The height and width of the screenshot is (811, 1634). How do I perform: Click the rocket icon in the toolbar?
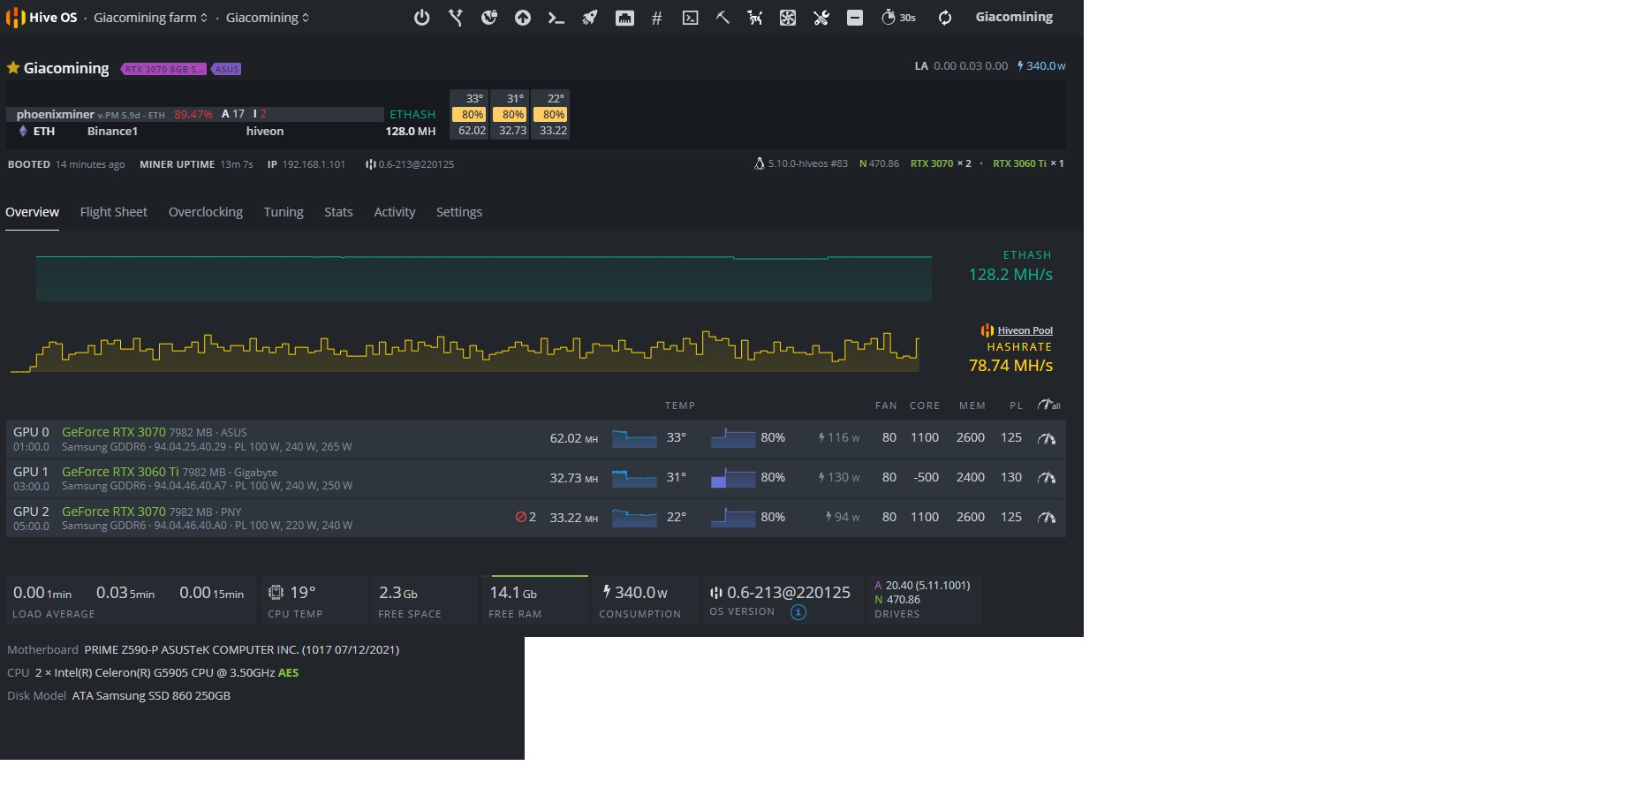590,18
